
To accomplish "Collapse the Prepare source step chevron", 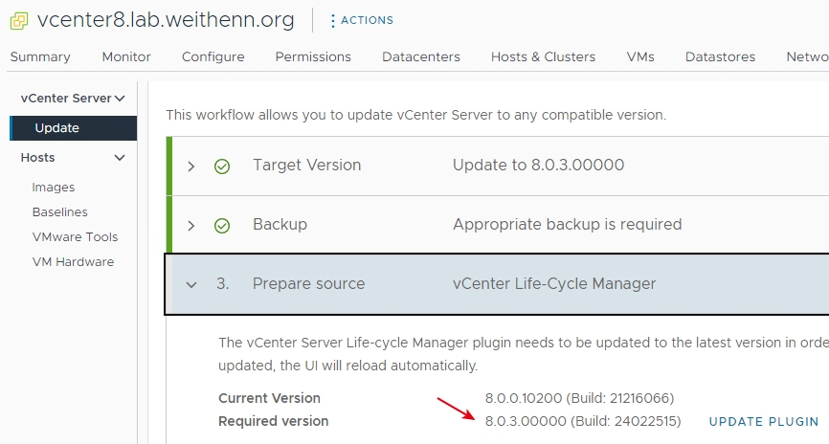I will point(191,285).
